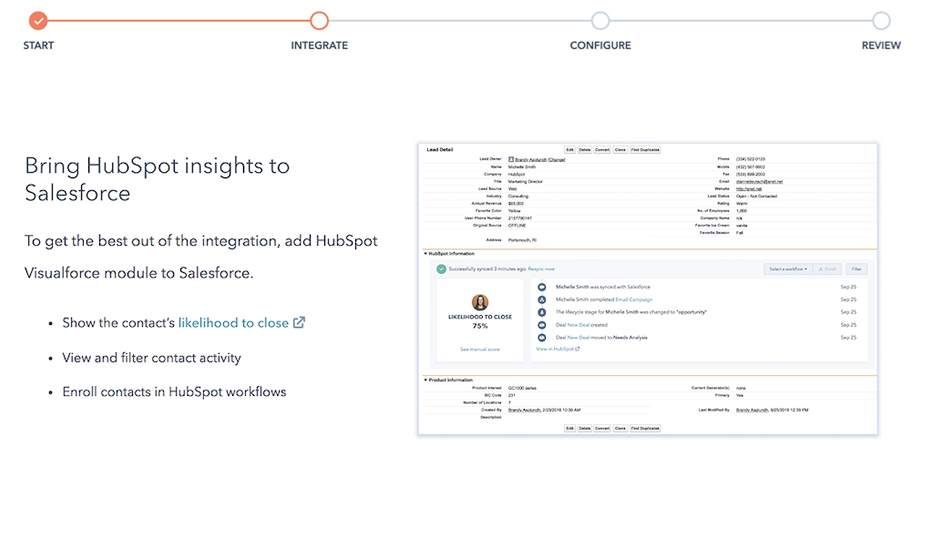The image size is (940, 555).
Task: Open the 'Select a workflow' dropdown
Action: point(787,269)
